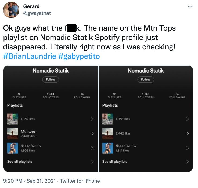Open left See all playlists chevron arrow
The height and width of the screenshot is (188, 198).
pos(92,162)
